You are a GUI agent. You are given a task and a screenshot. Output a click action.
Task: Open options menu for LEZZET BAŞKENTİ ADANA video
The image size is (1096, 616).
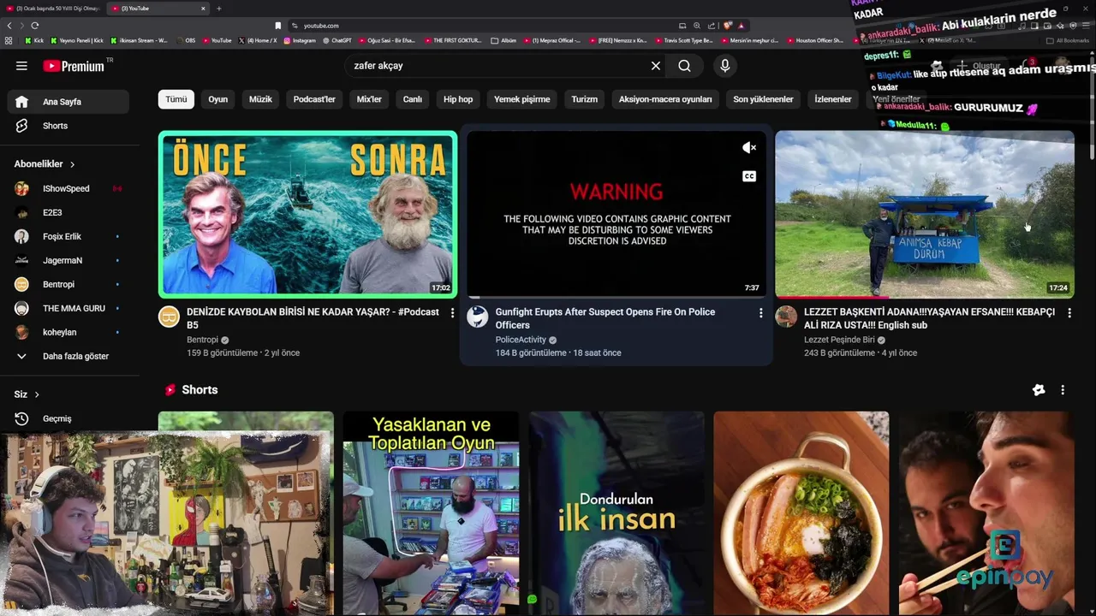1069,313
